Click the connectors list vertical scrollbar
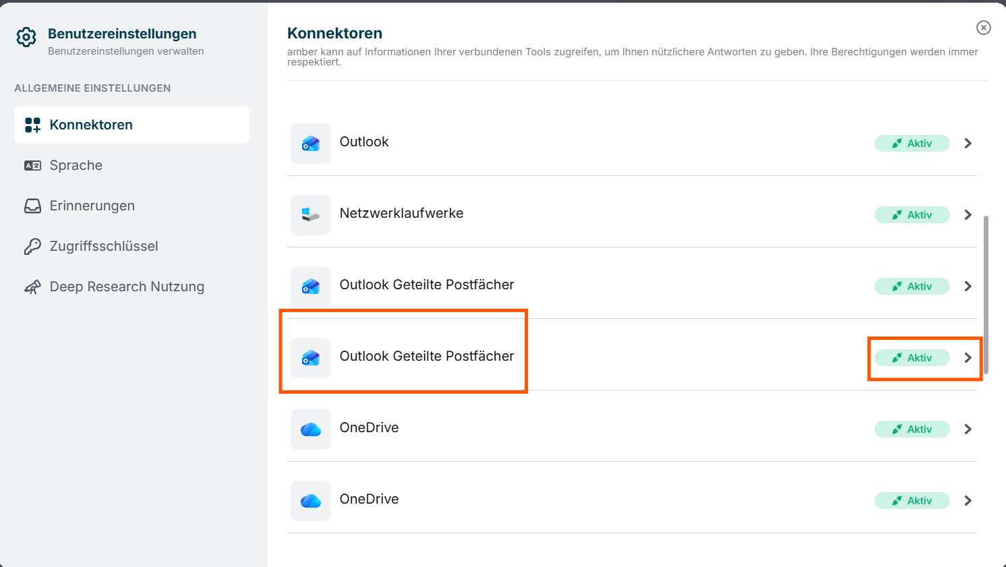Screen dimensions: 1006x567 click(986, 295)
